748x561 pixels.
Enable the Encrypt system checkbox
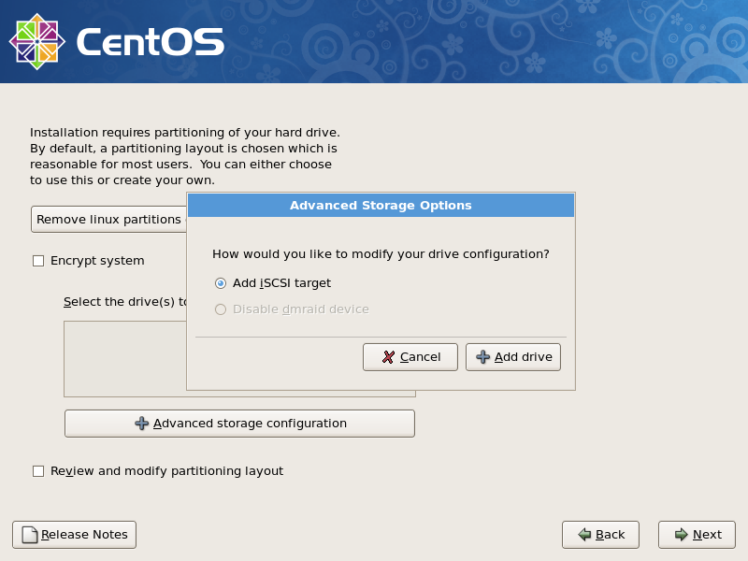tap(38, 261)
